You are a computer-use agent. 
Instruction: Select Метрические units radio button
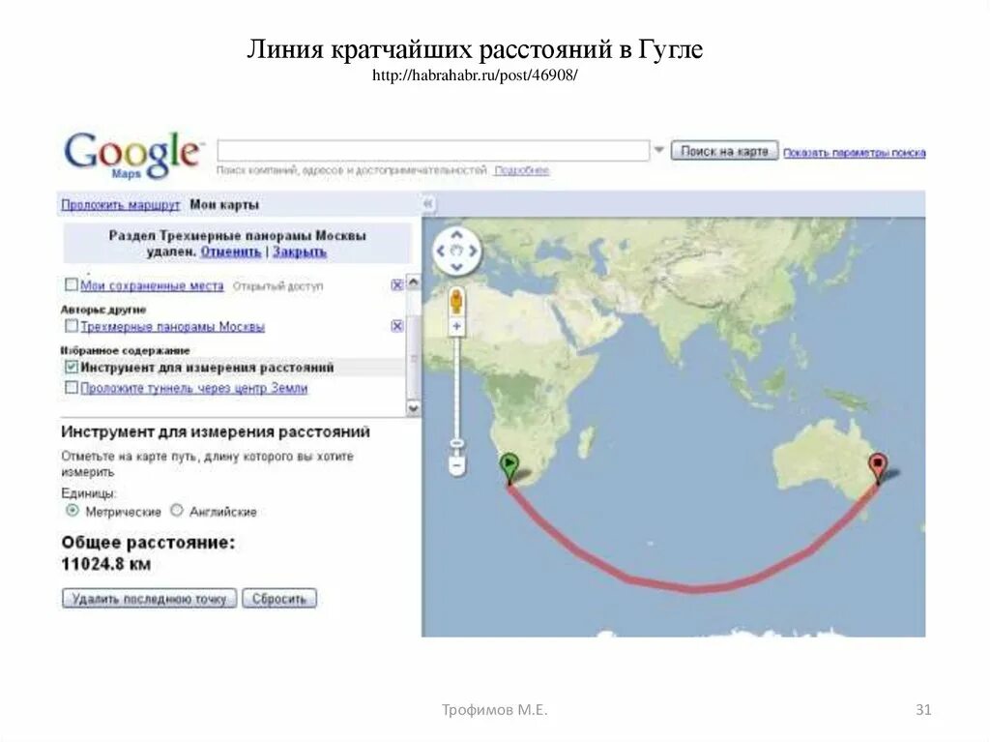[73, 510]
